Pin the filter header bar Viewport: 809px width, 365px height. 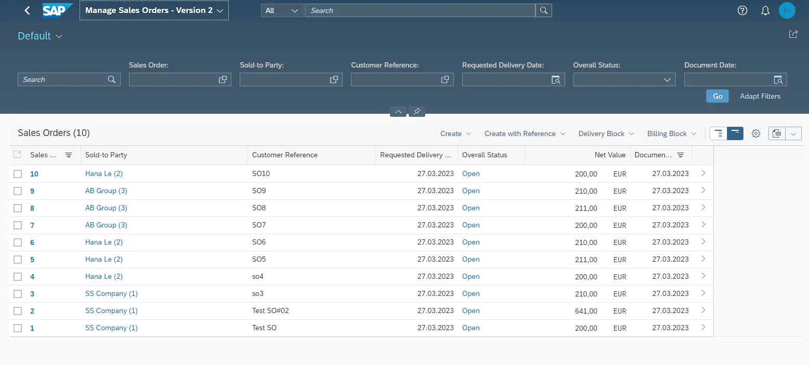417,112
